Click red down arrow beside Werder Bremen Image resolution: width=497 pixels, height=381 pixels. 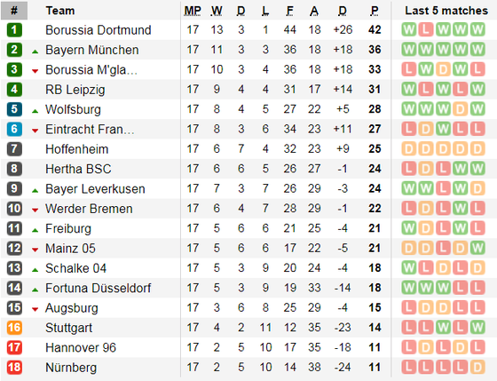[x=35, y=210]
